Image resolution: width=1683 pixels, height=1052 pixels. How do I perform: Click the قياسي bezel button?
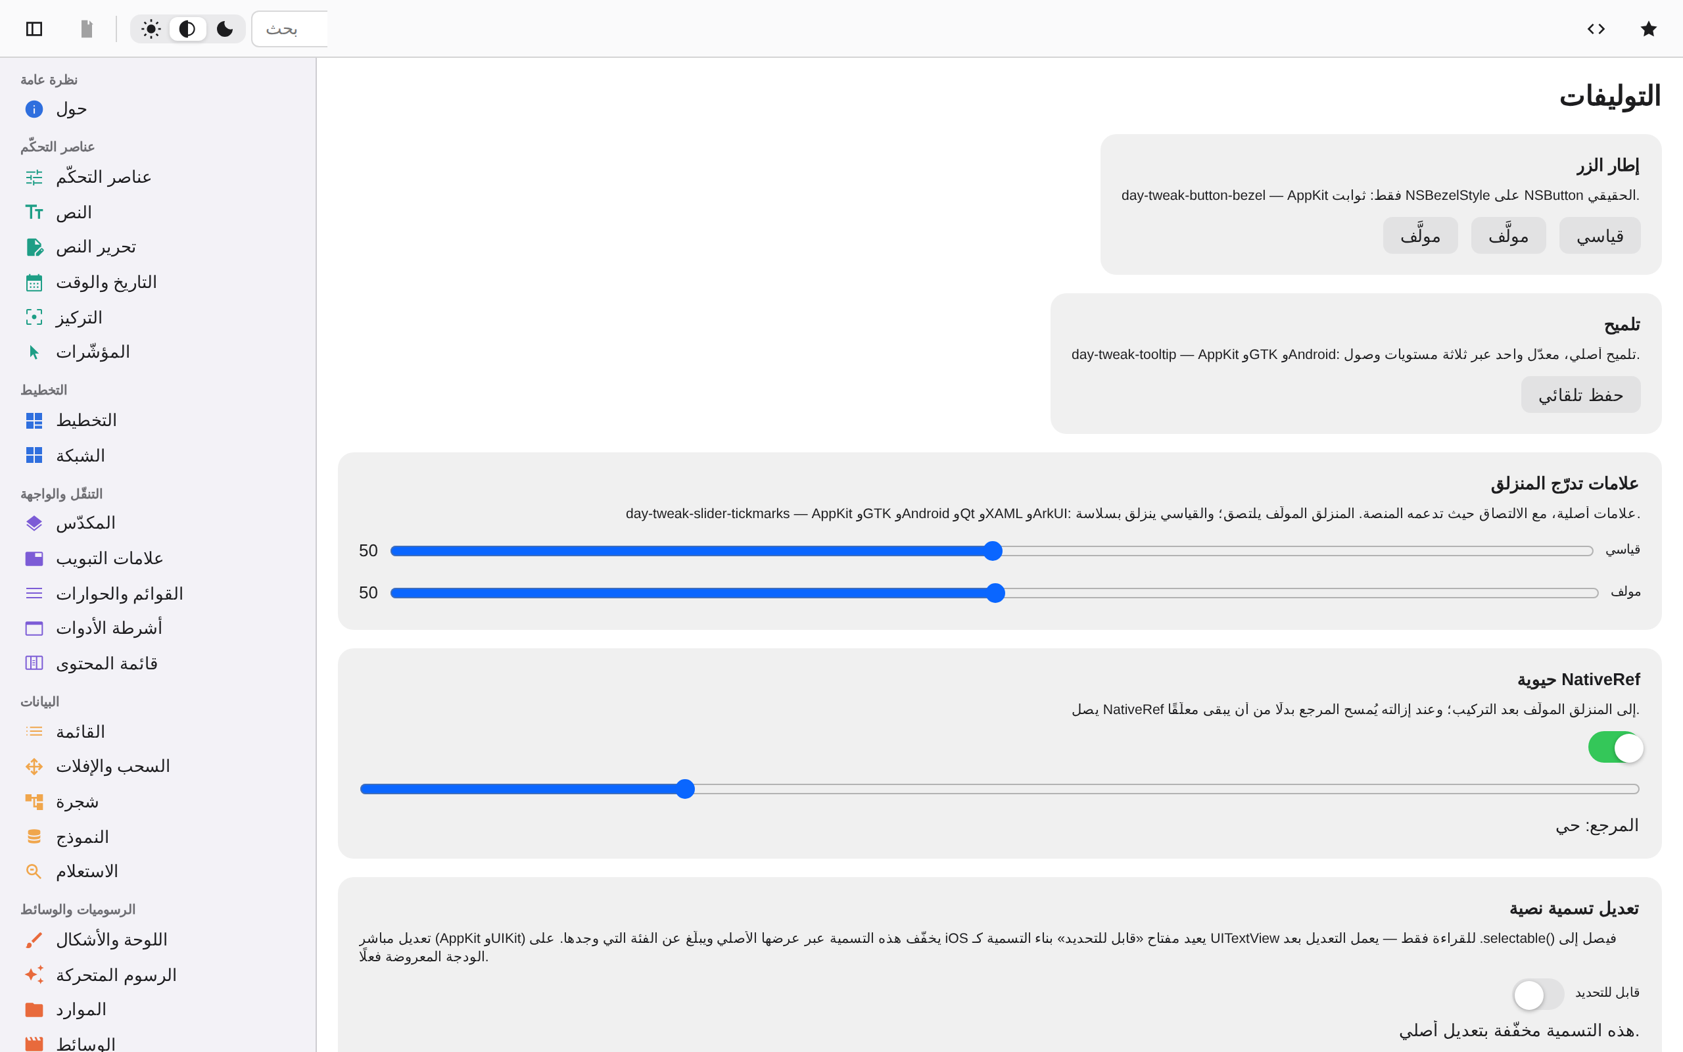[1600, 236]
